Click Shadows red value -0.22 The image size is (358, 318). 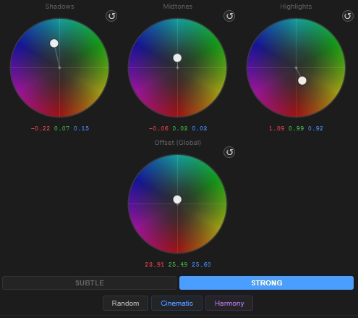tap(41, 128)
